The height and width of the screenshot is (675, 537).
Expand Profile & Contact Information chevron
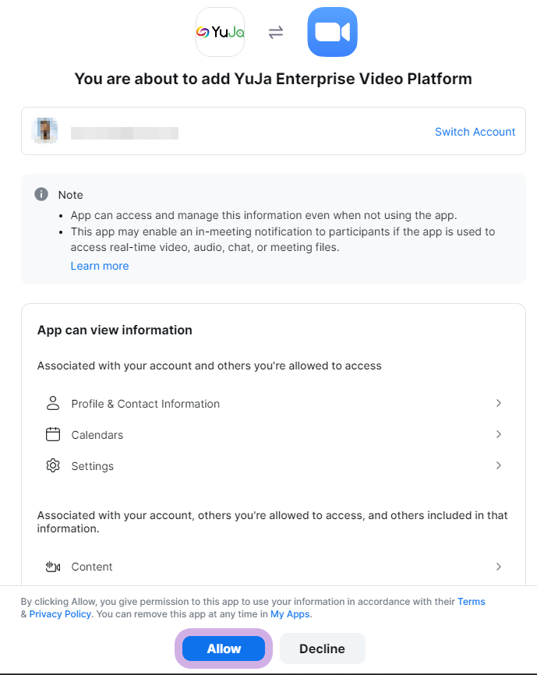pos(499,403)
